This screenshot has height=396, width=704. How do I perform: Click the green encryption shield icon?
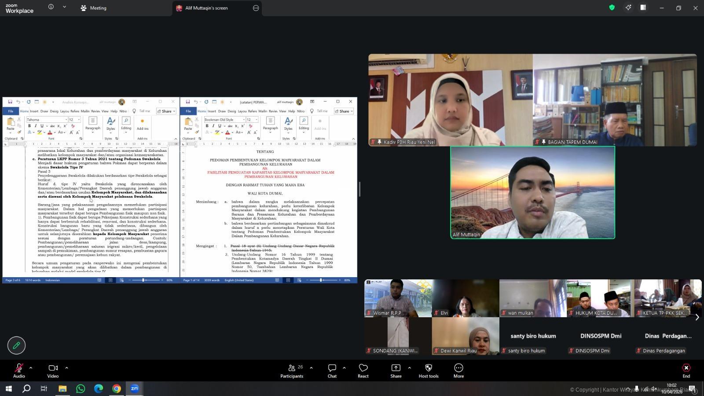pyautogui.click(x=612, y=7)
